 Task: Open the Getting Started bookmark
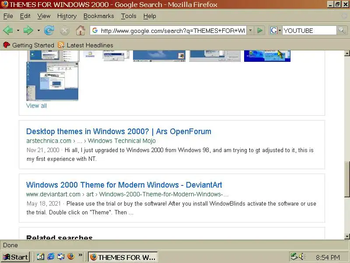pos(28,45)
